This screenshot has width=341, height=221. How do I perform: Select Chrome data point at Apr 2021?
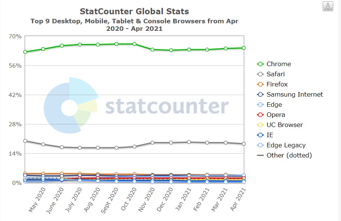coord(244,48)
